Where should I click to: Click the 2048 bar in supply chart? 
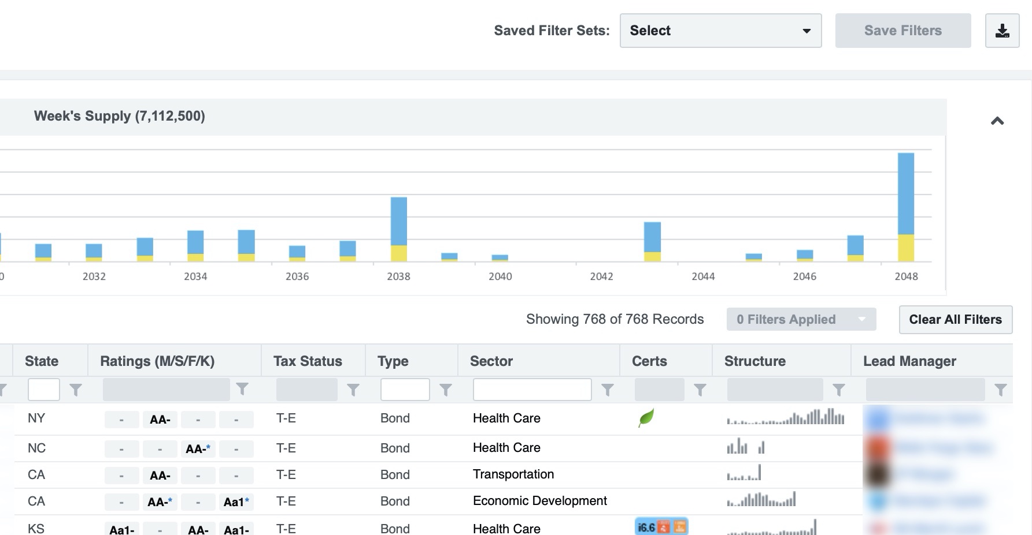click(905, 207)
